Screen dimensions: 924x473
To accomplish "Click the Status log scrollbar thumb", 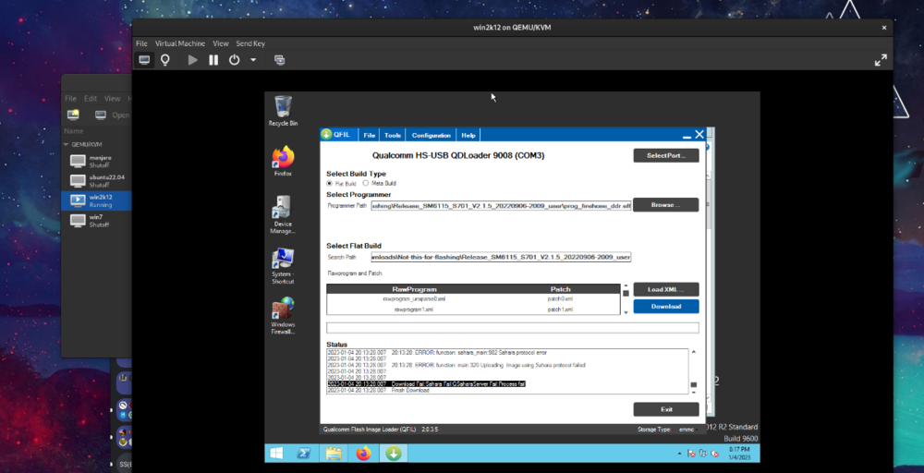I will [x=694, y=384].
